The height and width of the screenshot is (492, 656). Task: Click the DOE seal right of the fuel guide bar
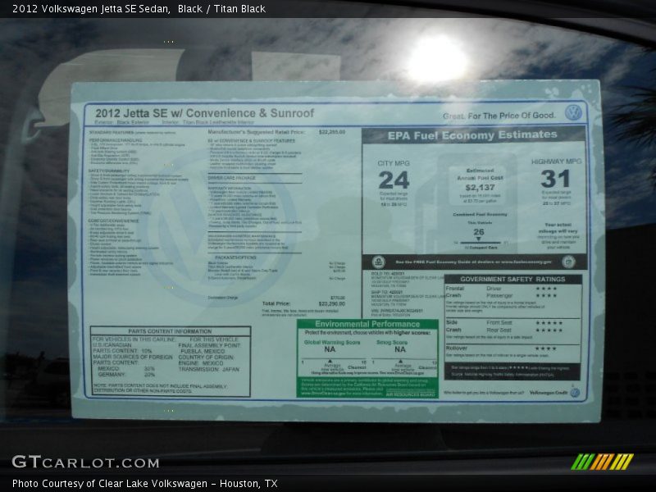click(x=568, y=262)
